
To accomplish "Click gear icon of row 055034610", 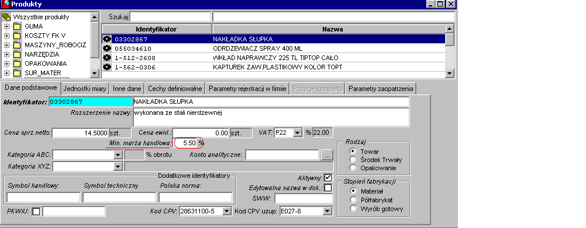I will point(107,48).
